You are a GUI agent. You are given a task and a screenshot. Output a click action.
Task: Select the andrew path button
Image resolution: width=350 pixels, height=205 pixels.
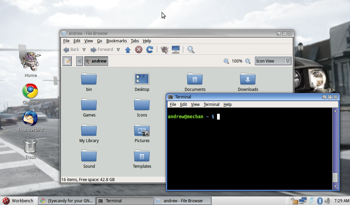[96, 61]
